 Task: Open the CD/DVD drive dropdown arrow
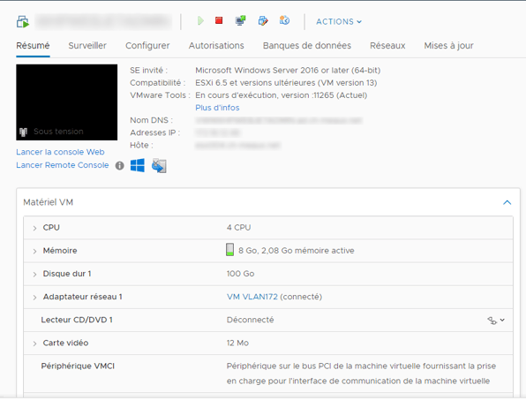point(502,320)
